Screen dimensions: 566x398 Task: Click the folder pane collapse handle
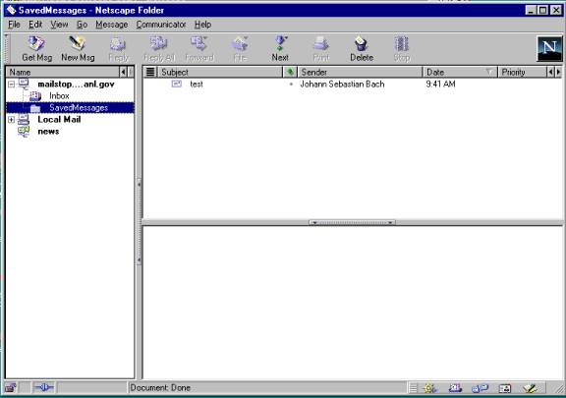click(x=139, y=222)
